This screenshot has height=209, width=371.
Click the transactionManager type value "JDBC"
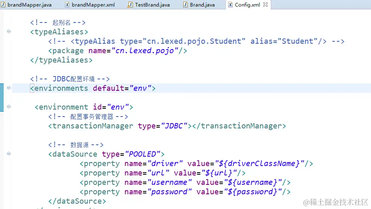[174, 126]
